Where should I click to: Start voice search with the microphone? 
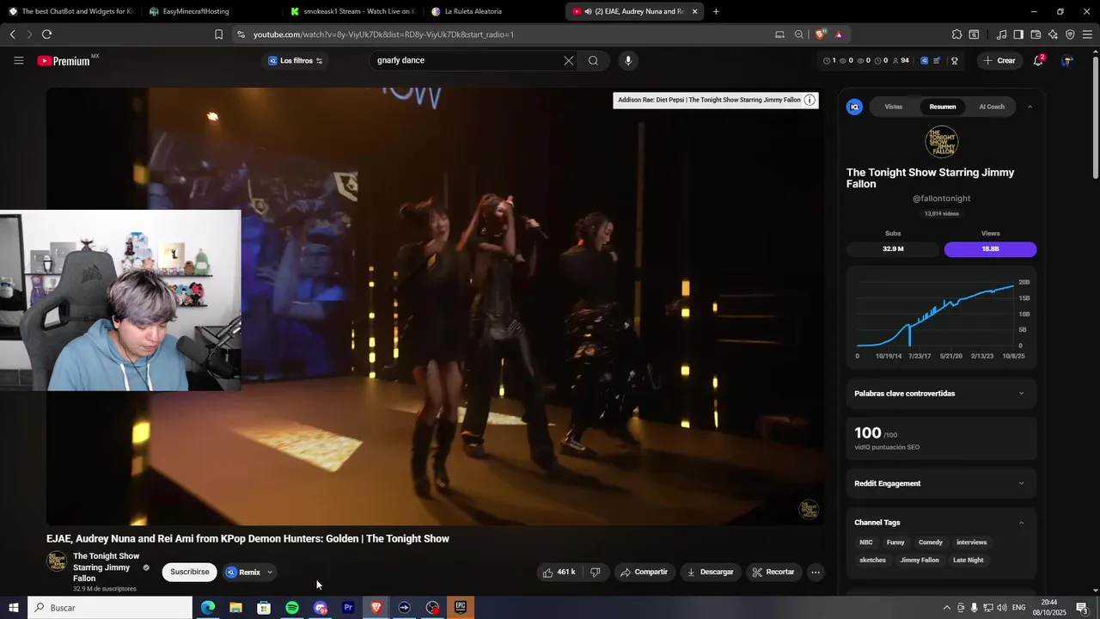628,60
